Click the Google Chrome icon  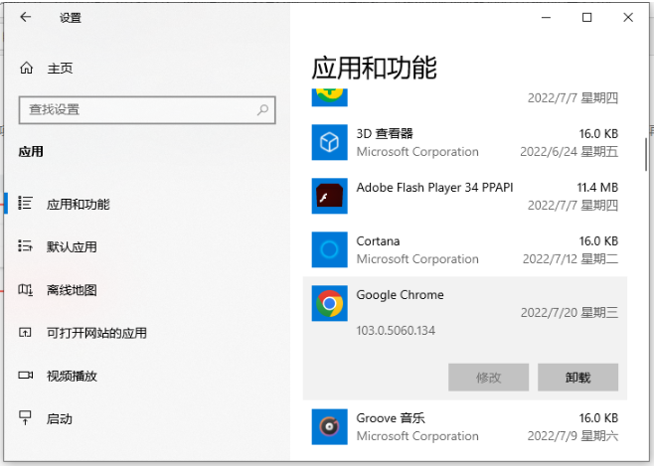tap(330, 303)
